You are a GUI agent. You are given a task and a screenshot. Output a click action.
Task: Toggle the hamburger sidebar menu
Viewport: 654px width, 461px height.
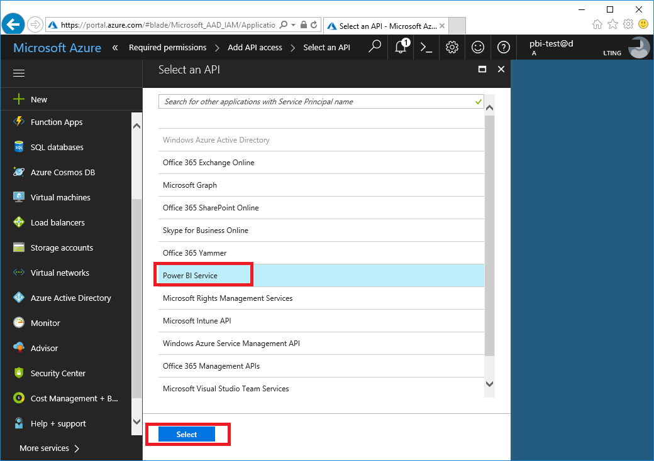[19, 73]
